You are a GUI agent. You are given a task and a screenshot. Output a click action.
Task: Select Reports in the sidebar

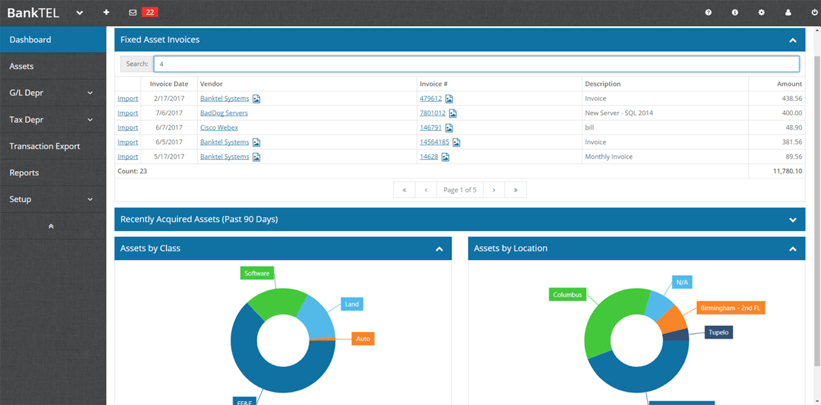coord(24,172)
